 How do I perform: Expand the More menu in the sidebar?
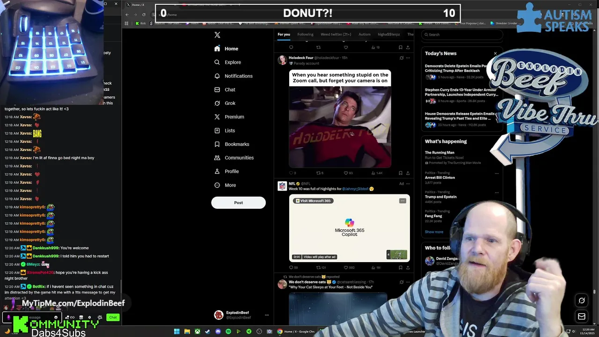click(225, 185)
